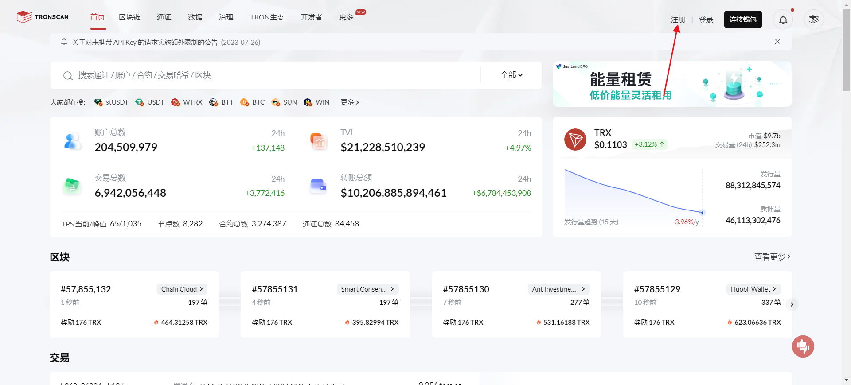The height and width of the screenshot is (385, 851).
Task: Click the 连接钱包 button
Action: [x=742, y=19]
